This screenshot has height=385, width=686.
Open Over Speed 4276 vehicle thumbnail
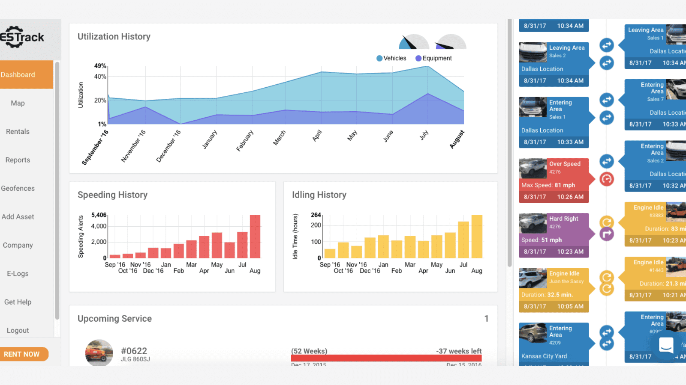(533, 169)
